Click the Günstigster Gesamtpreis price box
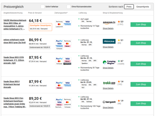The height and width of the screenshot is (116, 155). click(x=41, y=27)
